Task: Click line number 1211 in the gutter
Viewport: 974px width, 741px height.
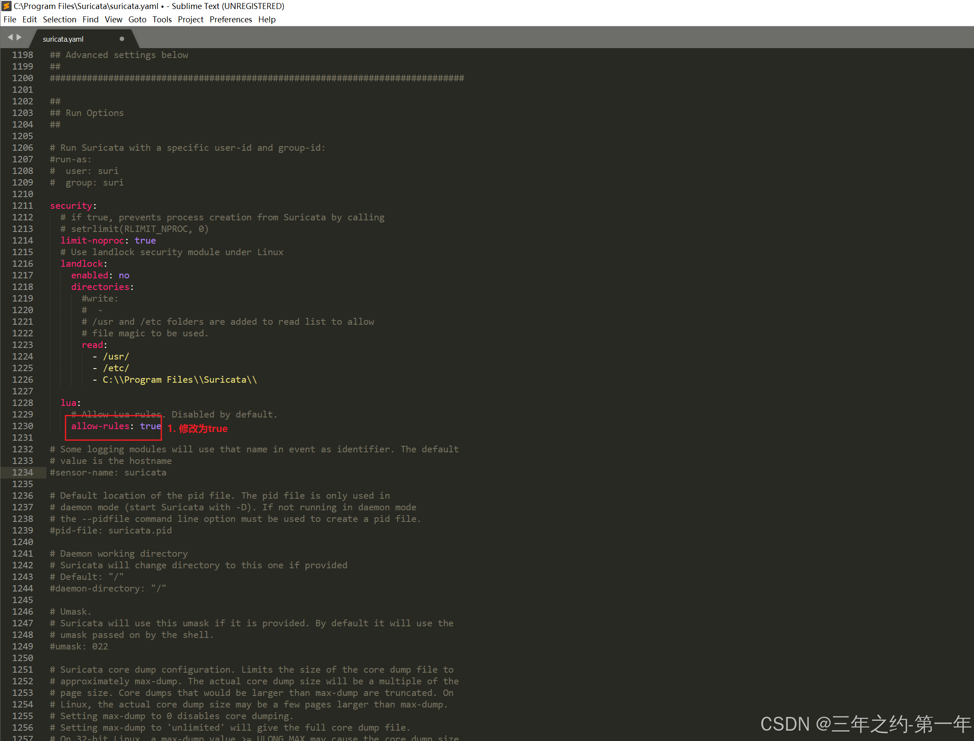Action: click(x=22, y=205)
